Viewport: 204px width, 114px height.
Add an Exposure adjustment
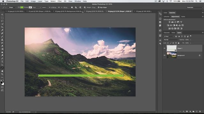178,22
